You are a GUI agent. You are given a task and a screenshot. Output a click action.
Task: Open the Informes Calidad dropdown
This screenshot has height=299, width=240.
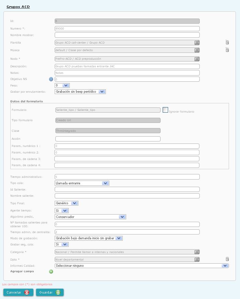pos(142,266)
